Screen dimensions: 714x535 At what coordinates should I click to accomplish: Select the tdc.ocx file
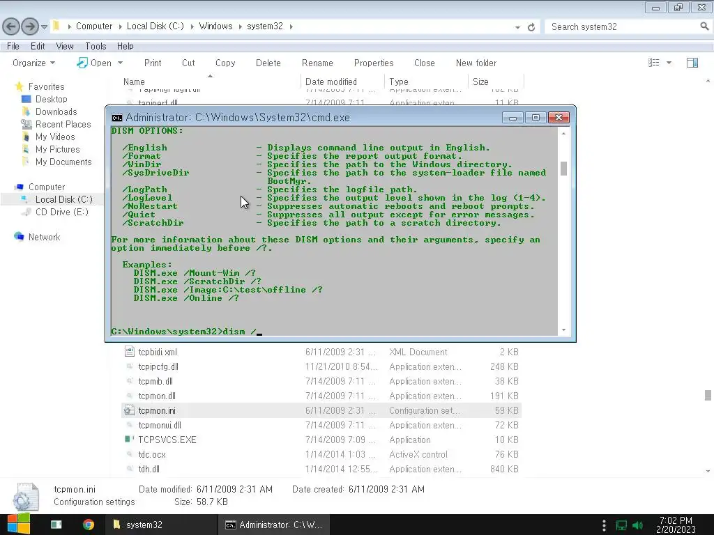click(x=151, y=454)
